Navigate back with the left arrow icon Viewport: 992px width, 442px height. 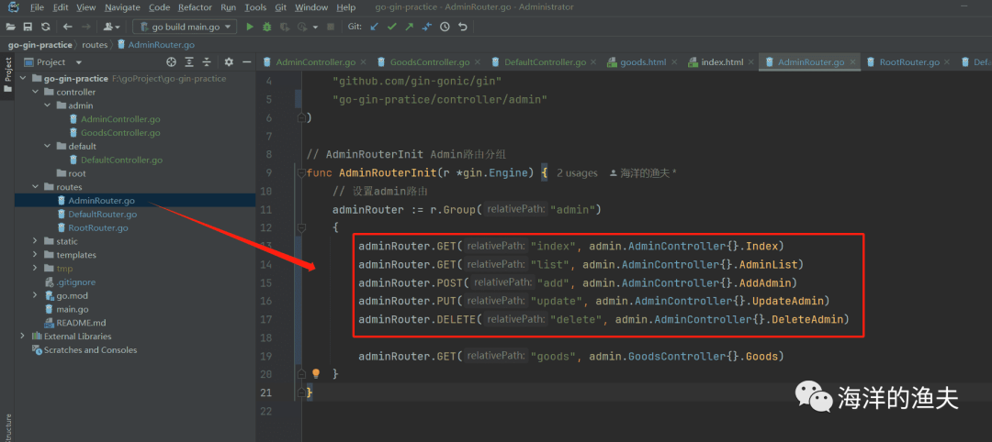pos(68,27)
